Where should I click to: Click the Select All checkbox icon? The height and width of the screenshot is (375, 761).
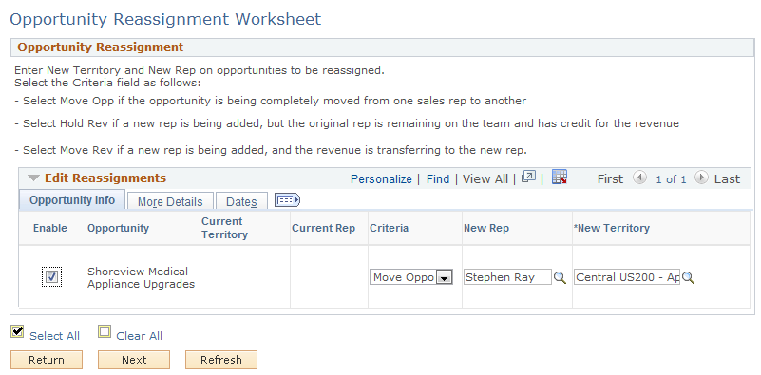coord(17,332)
